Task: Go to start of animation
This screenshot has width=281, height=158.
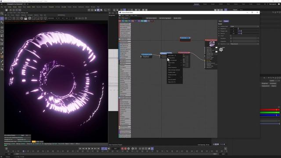Action: pyautogui.click(x=80, y=149)
